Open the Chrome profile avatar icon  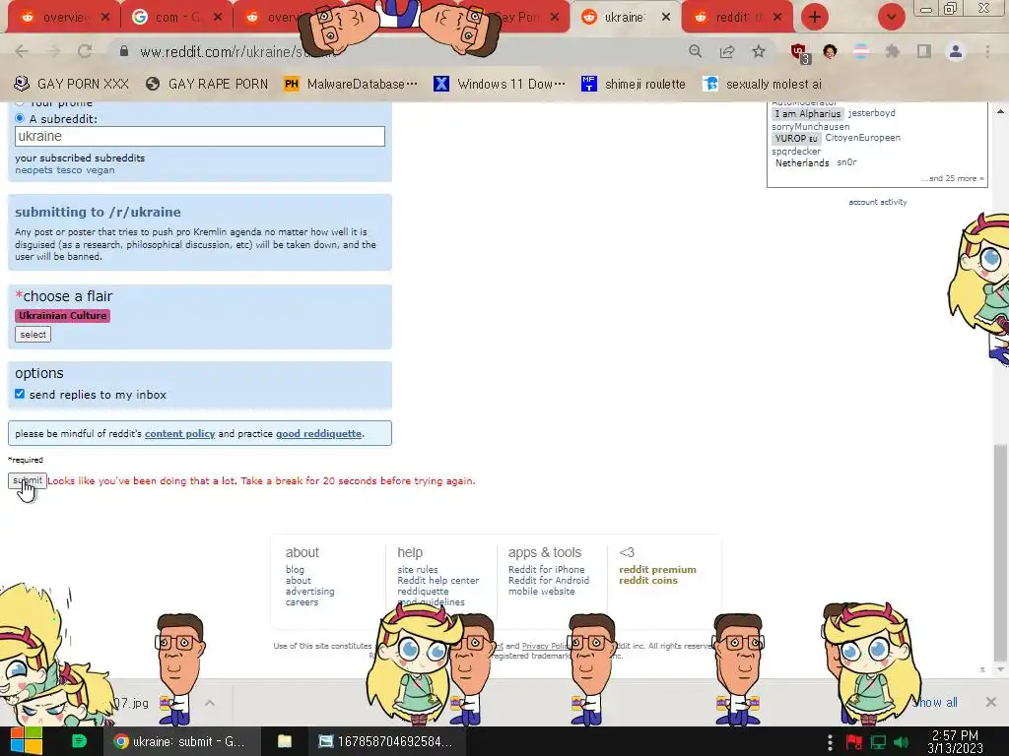[956, 51]
